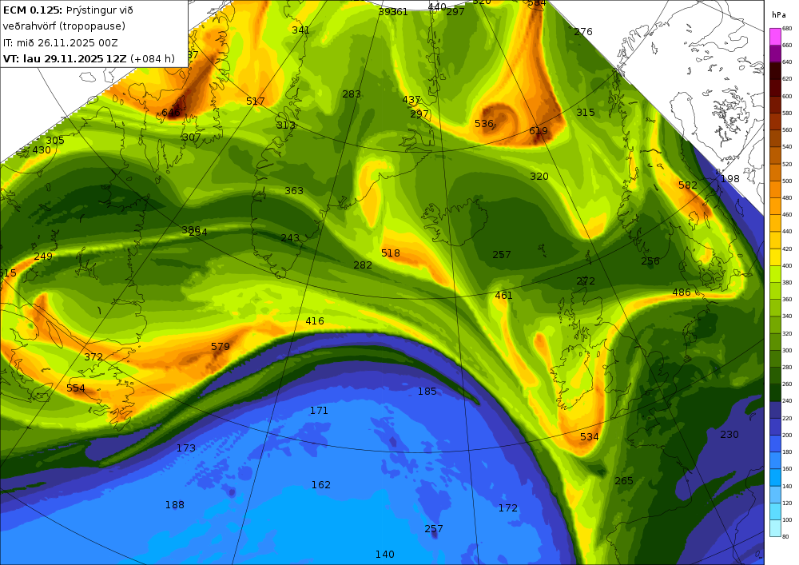Click the map value "188"
The image size is (799, 565).
[175, 505]
